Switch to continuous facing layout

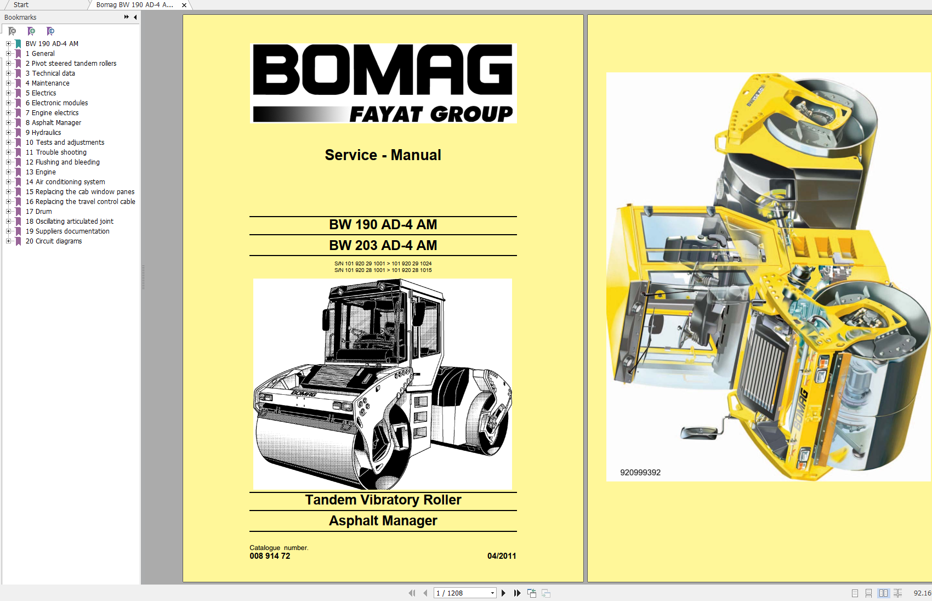tap(897, 593)
